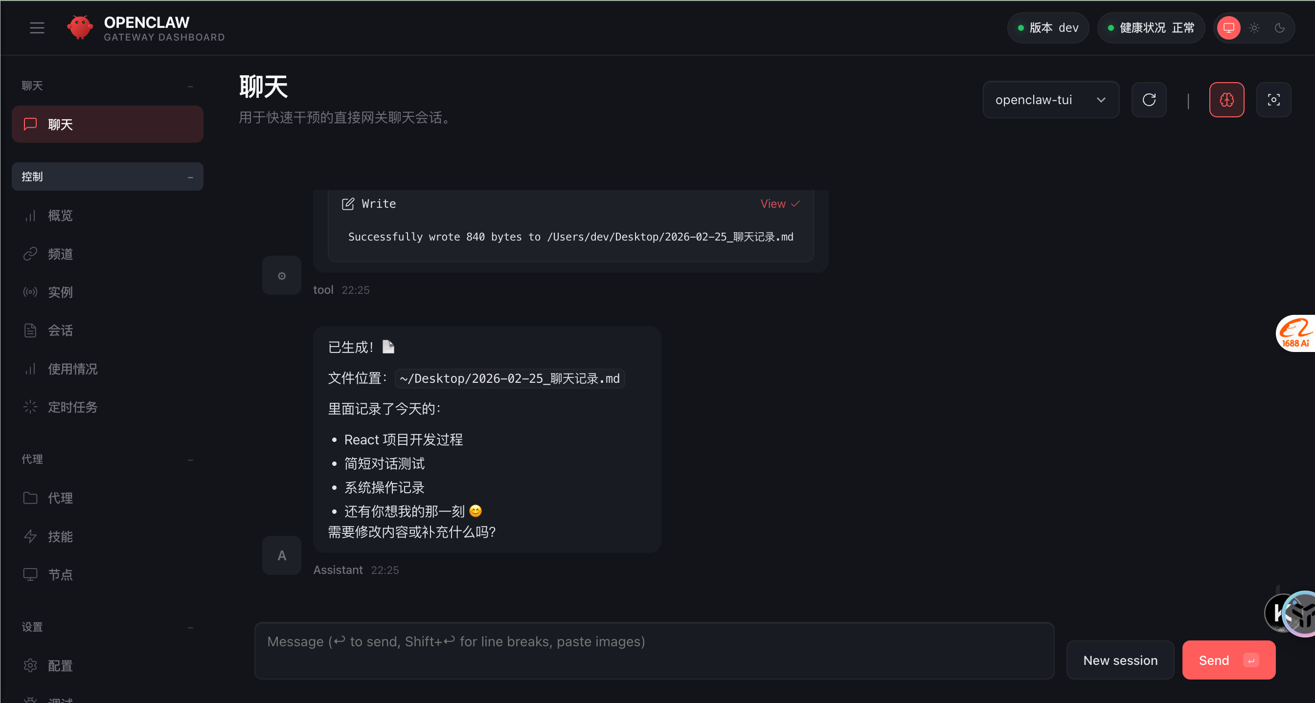
Task: Open the 实例 instances page
Action: (60, 292)
